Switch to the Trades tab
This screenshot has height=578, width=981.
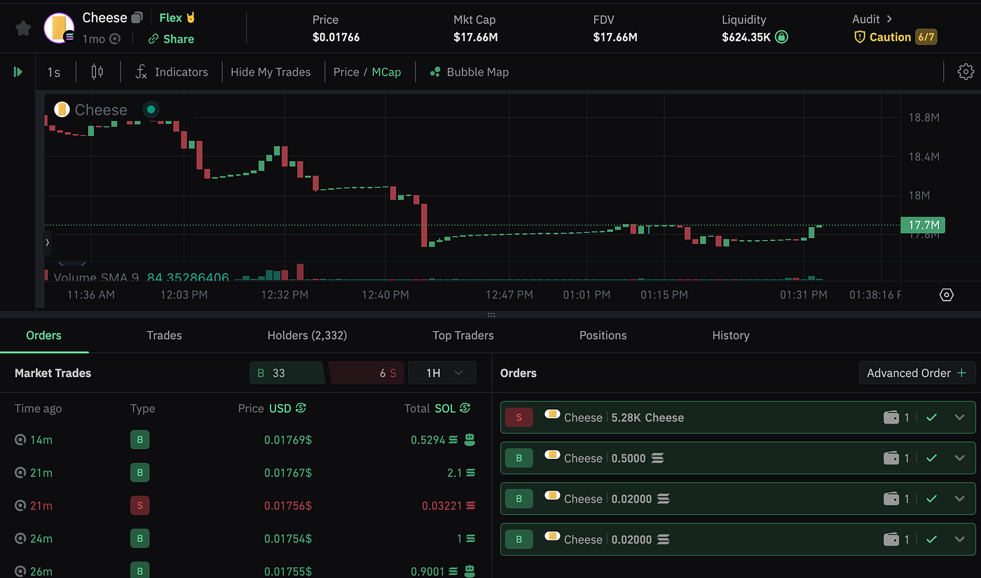164,336
